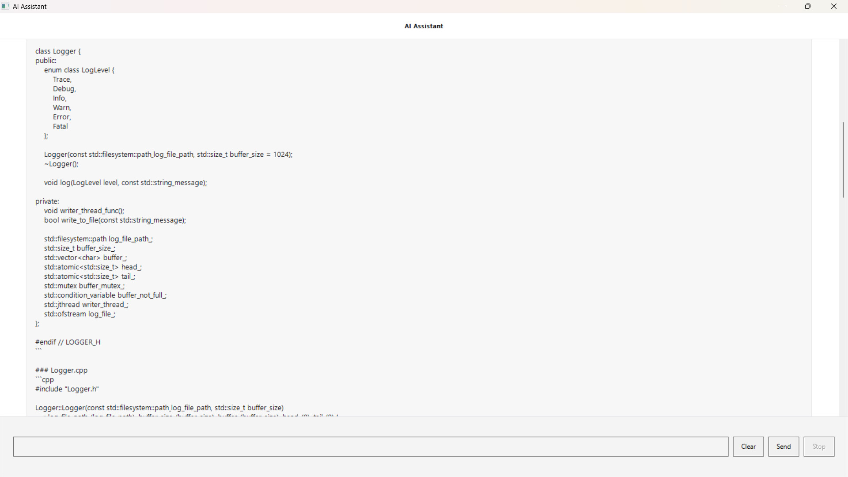
Task: Focus the message input field
Action: point(371,447)
